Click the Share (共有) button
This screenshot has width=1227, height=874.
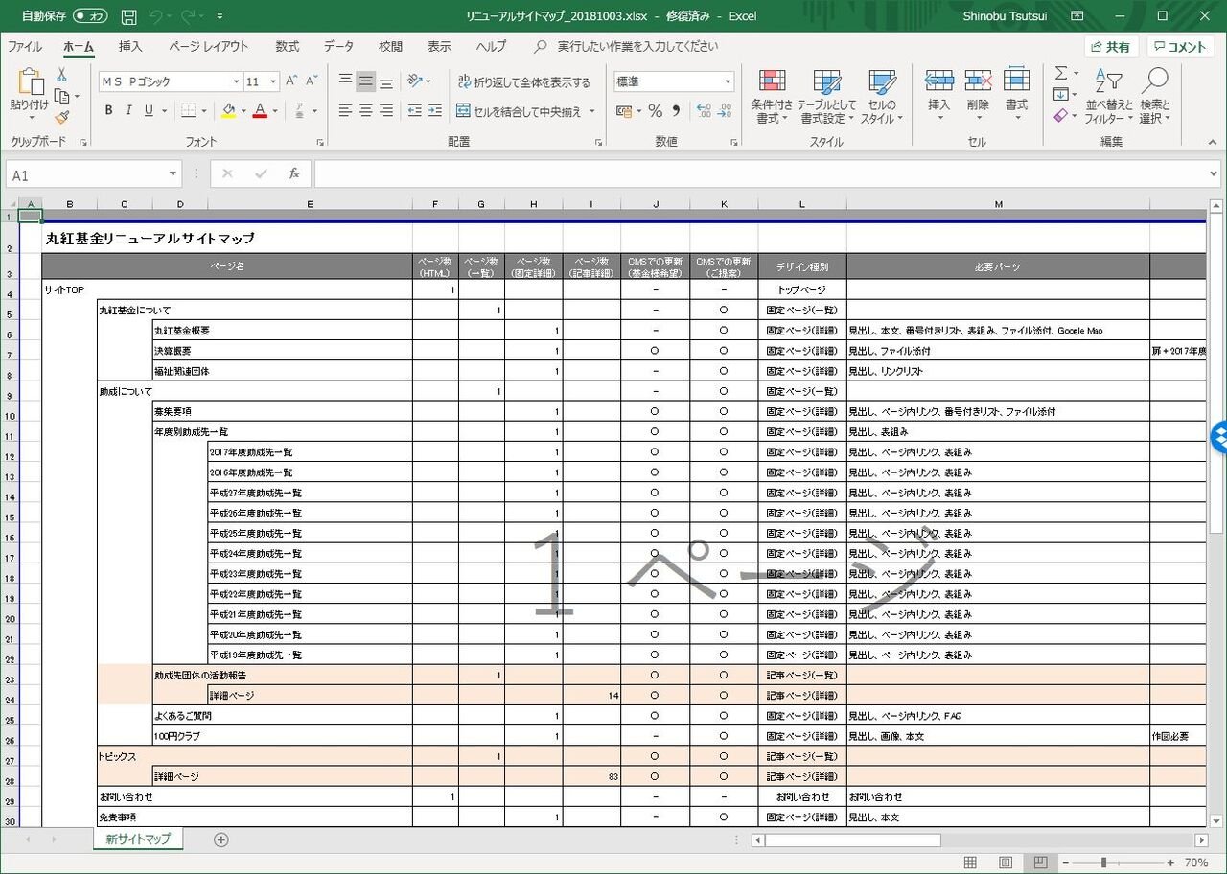(x=1110, y=47)
